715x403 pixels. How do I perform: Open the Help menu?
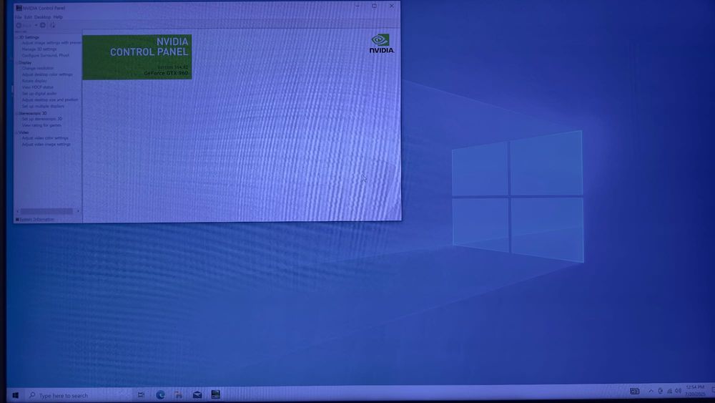(58, 17)
